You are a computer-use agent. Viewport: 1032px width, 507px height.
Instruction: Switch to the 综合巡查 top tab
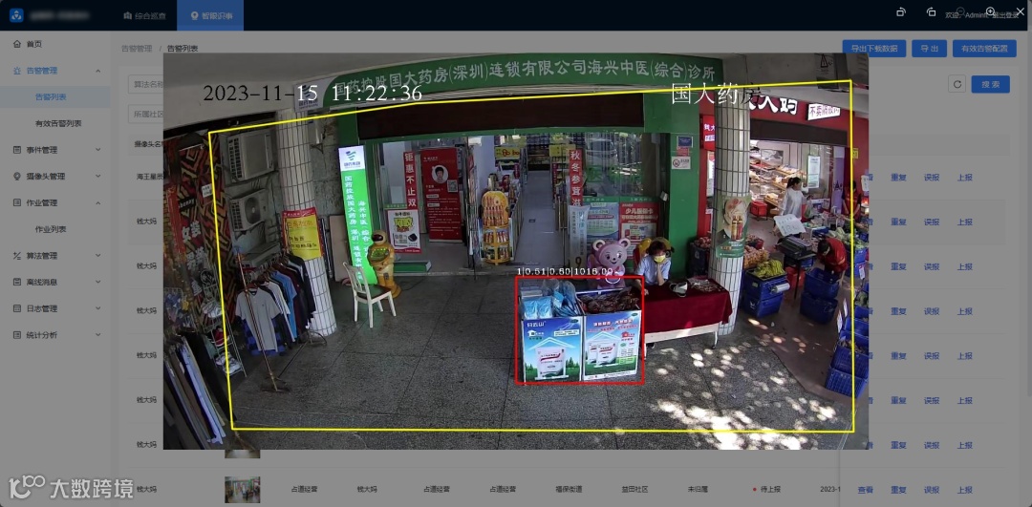pos(144,15)
